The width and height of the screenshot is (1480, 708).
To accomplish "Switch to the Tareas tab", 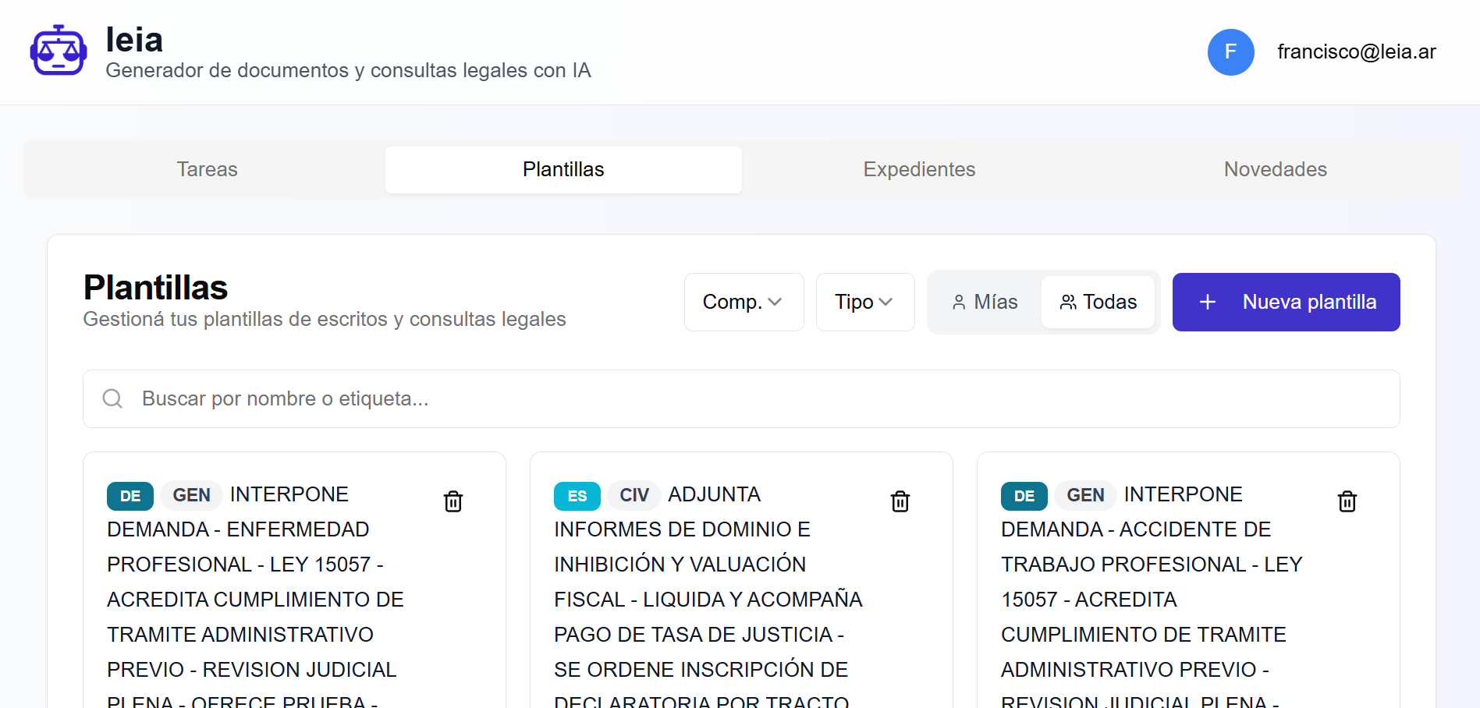I will pos(207,169).
